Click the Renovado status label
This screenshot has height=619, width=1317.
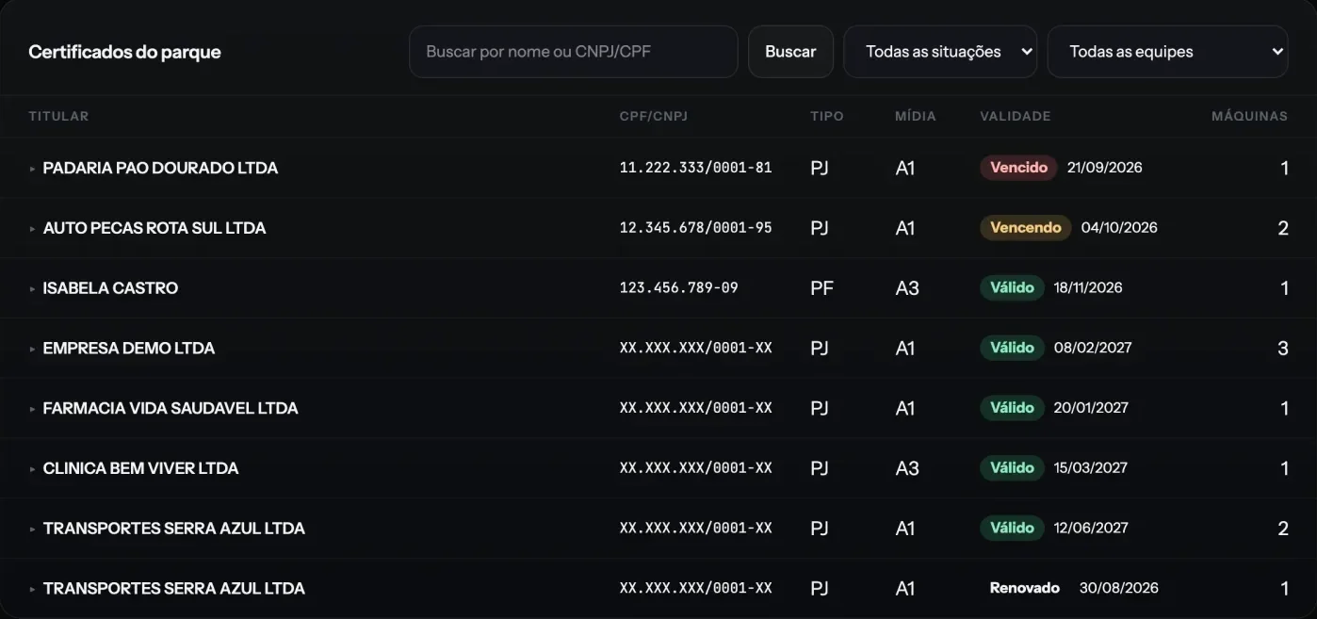(x=1025, y=588)
